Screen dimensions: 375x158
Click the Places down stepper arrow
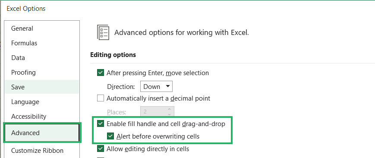tap(170, 114)
